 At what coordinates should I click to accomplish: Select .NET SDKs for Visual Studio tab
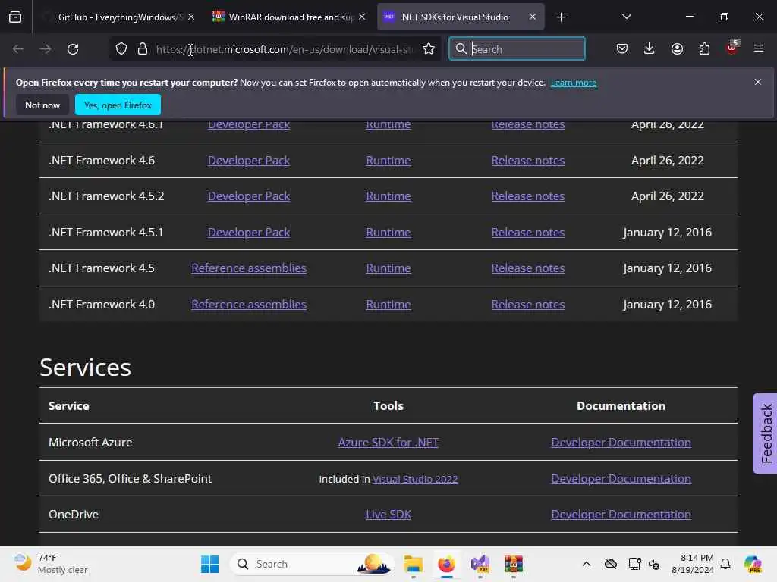point(461,17)
